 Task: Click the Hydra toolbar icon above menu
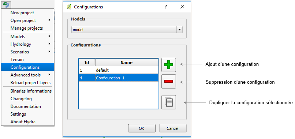(6, 4)
